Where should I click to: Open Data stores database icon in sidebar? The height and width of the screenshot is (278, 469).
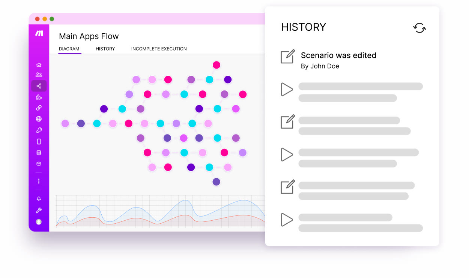tap(39, 153)
